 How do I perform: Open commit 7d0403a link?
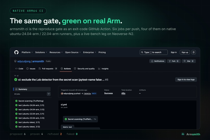click(87, 94)
